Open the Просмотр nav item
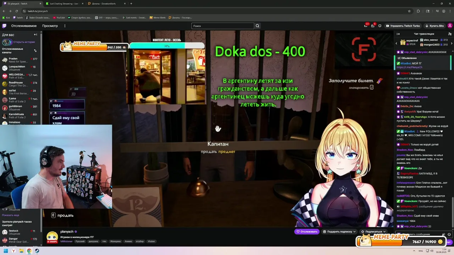The image size is (454, 255). tap(50, 26)
